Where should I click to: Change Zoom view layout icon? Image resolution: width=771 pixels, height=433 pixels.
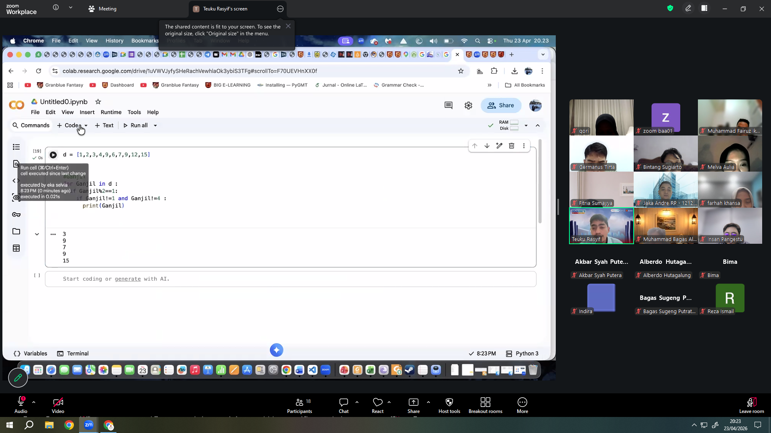pos(704,8)
